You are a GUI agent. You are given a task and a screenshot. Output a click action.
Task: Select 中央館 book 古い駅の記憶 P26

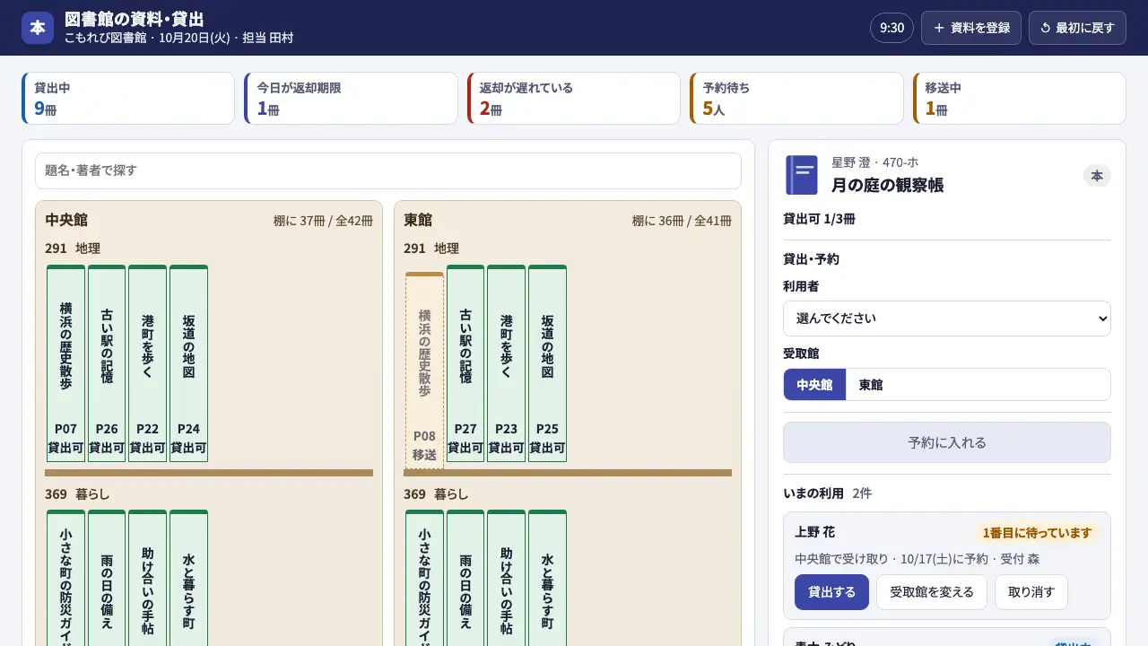click(107, 363)
